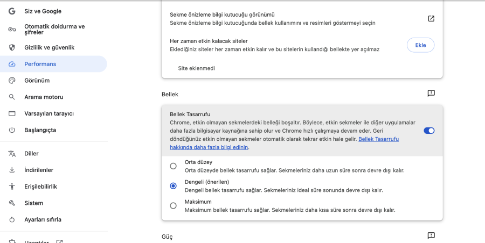Viewport: 485px width, 243px height.
Task: Select the Orta düzey radio option
Action: (173, 166)
